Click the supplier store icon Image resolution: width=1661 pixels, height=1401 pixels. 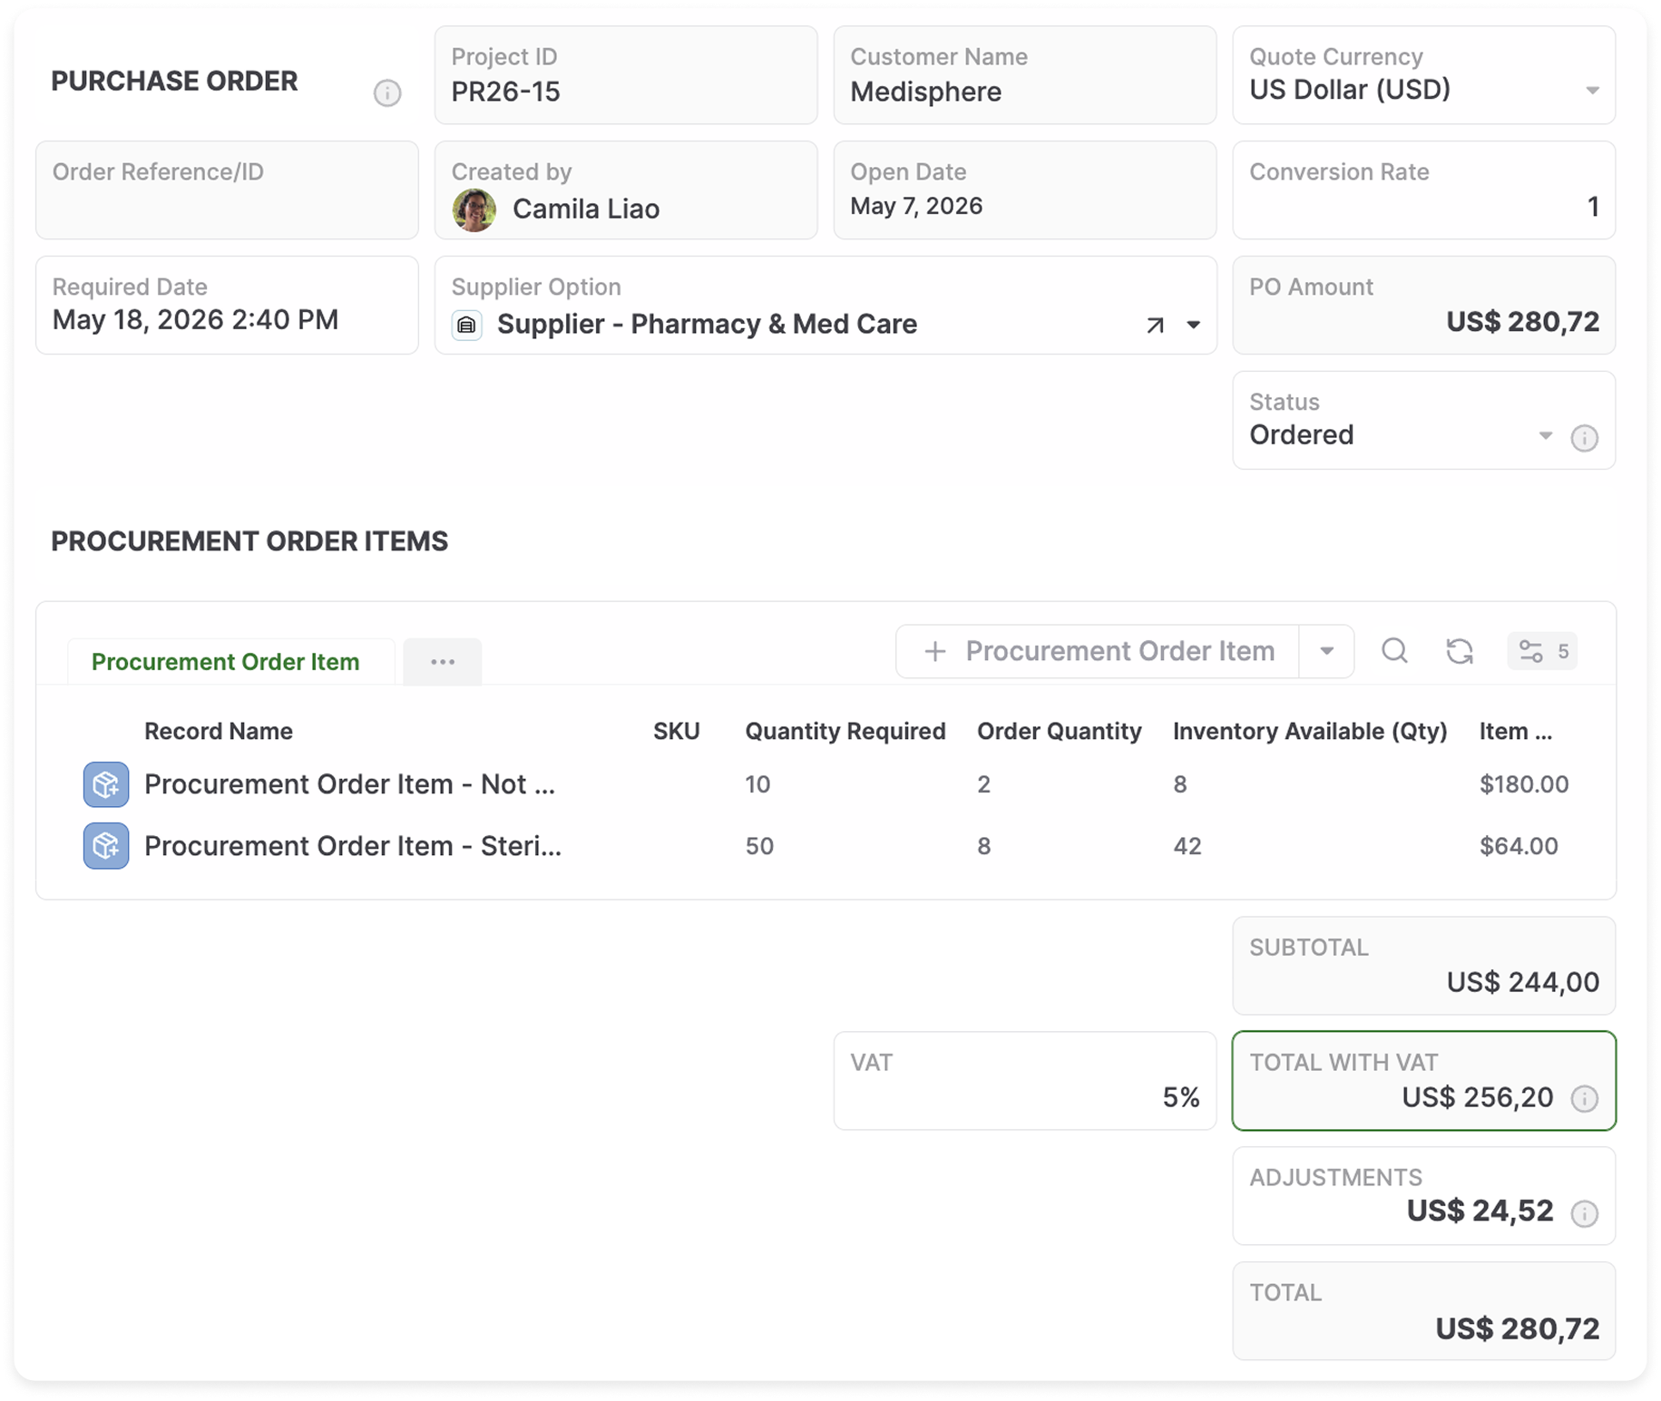click(467, 325)
